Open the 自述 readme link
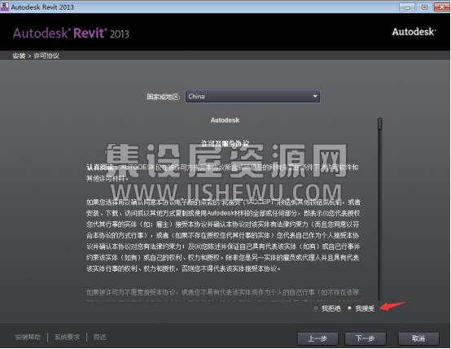The height and width of the screenshot is (349, 451). point(100,337)
